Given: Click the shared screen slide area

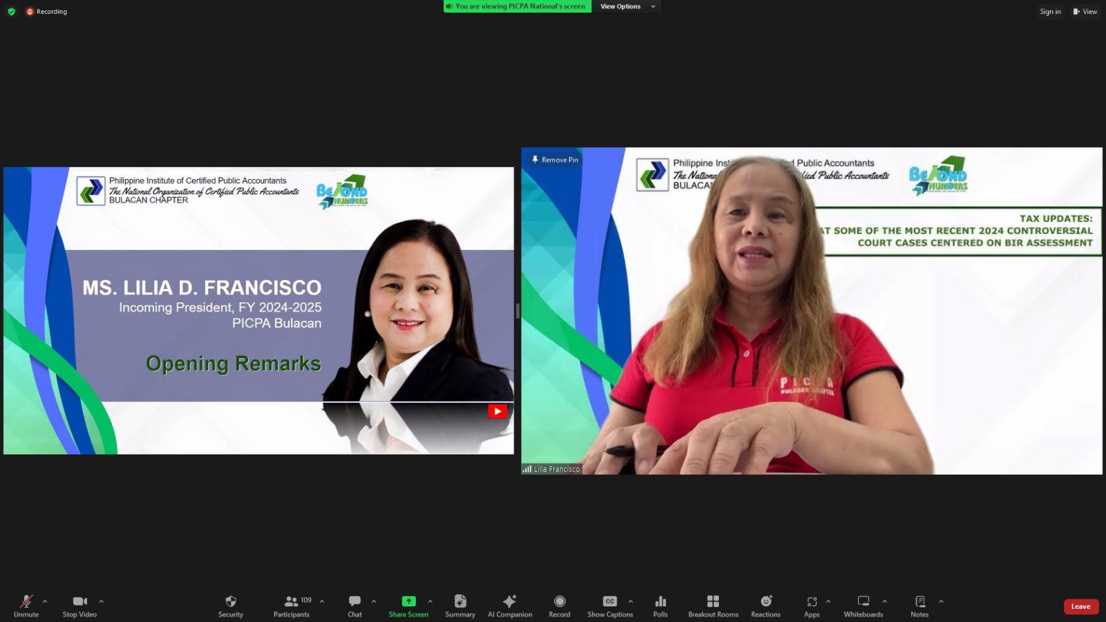Looking at the screenshot, I should (259, 310).
